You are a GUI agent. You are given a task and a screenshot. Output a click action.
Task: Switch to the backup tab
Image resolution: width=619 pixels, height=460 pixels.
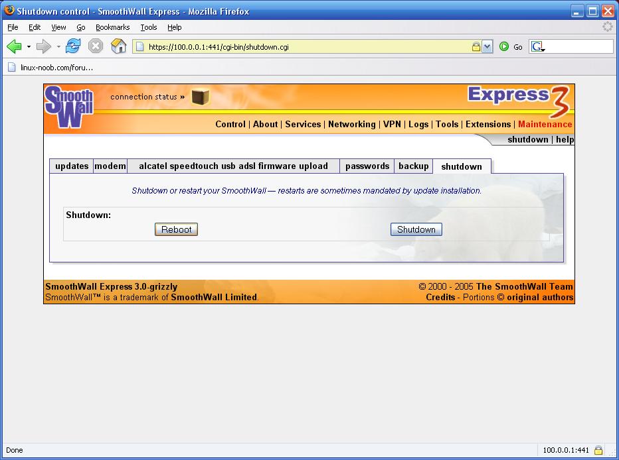(413, 166)
